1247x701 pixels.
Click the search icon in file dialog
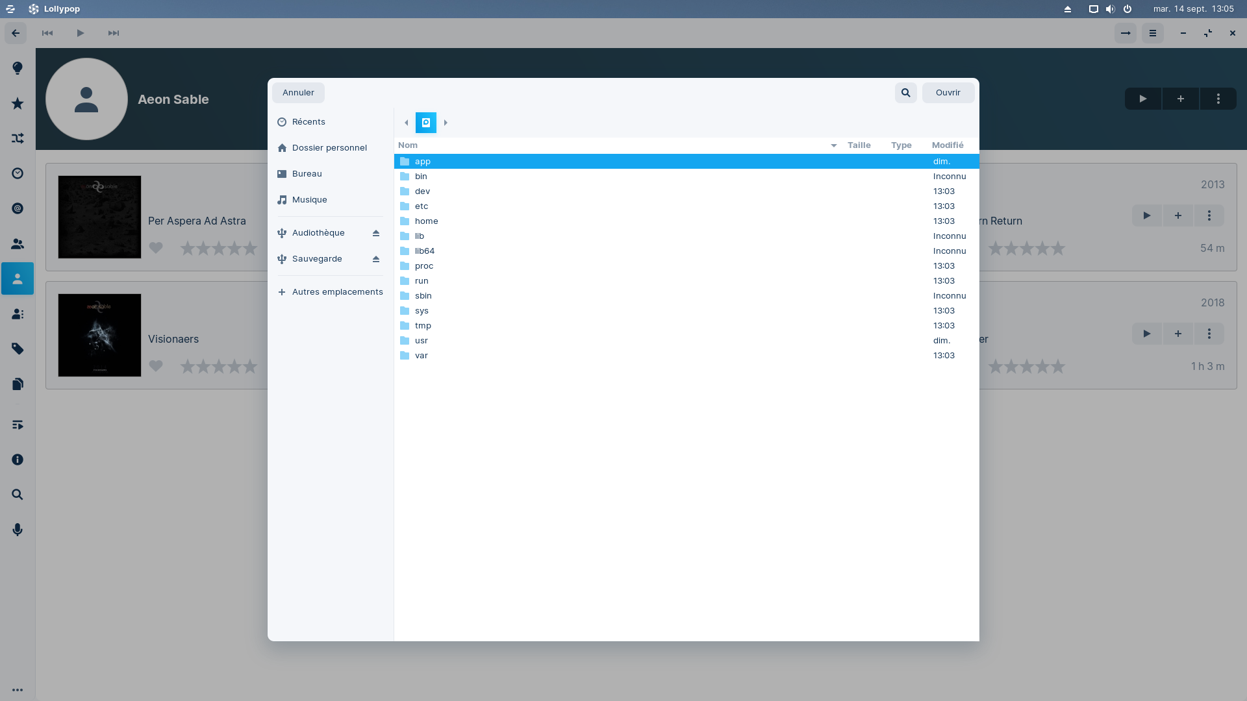click(x=905, y=93)
